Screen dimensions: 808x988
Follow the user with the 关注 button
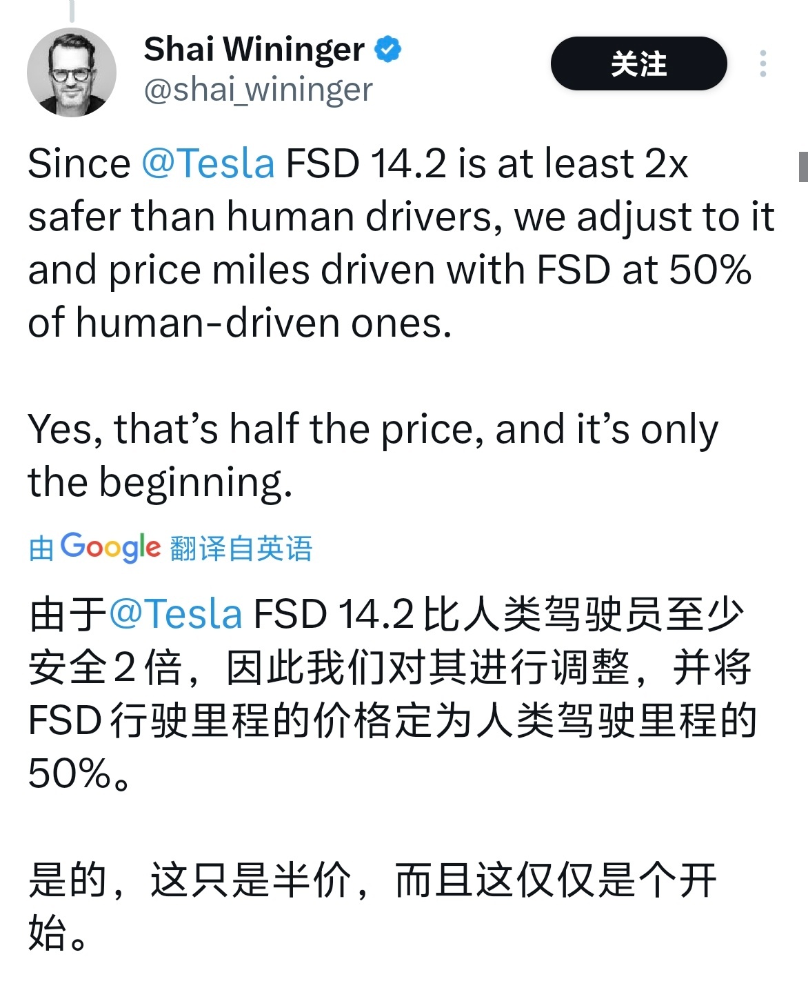tap(638, 63)
